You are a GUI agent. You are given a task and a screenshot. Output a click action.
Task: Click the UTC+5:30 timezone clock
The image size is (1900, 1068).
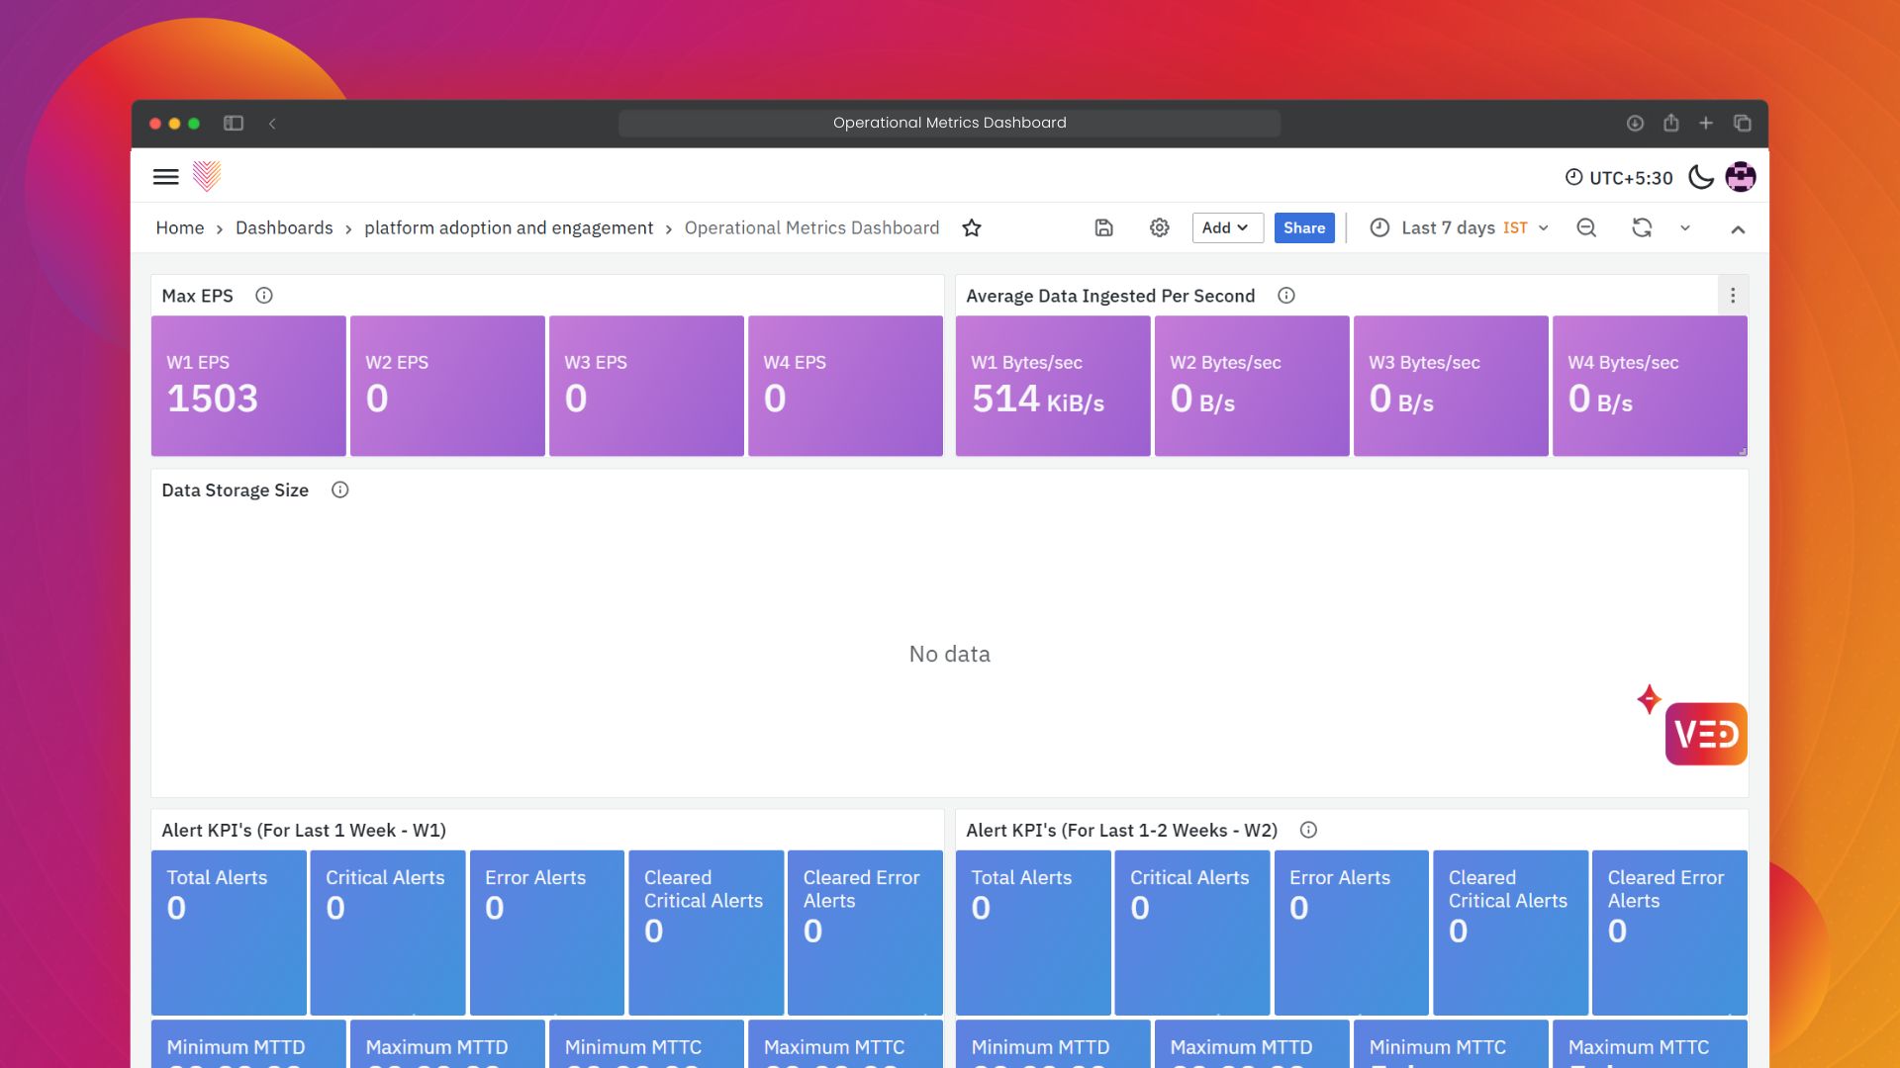point(1619,178)
